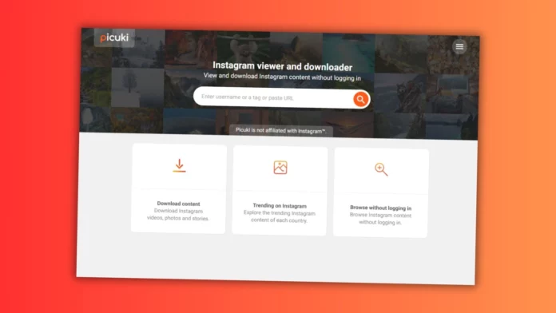
Task: Click the orange search magnifier button
Action: click(360, 99)
